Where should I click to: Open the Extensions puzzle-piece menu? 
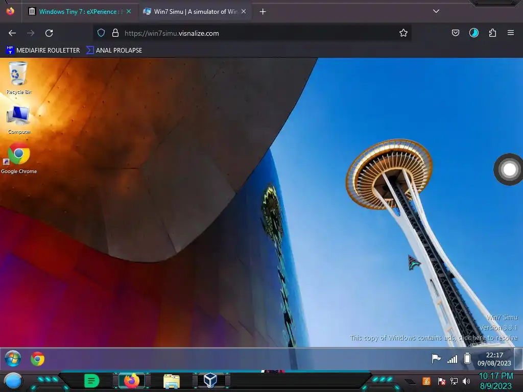(x=492, y=33)
